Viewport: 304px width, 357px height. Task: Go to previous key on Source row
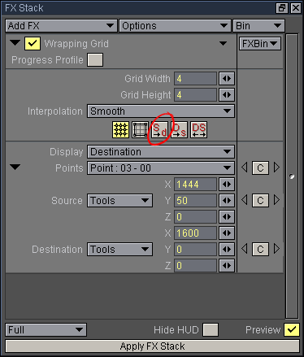click(x=245, y=200)
